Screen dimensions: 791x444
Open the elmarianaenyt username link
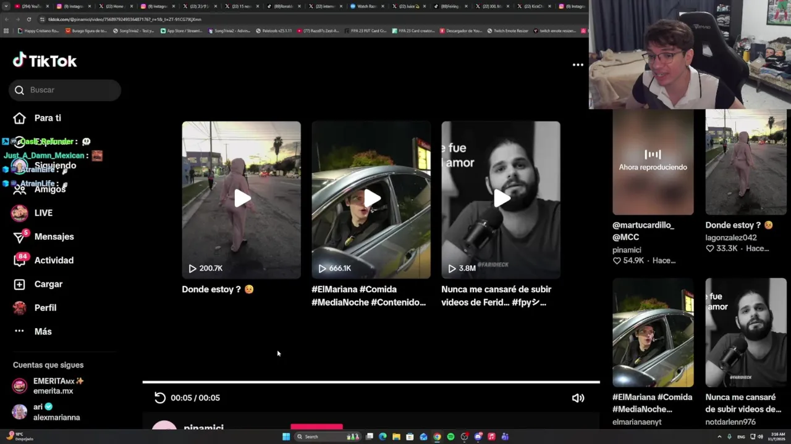pos(637,422)
